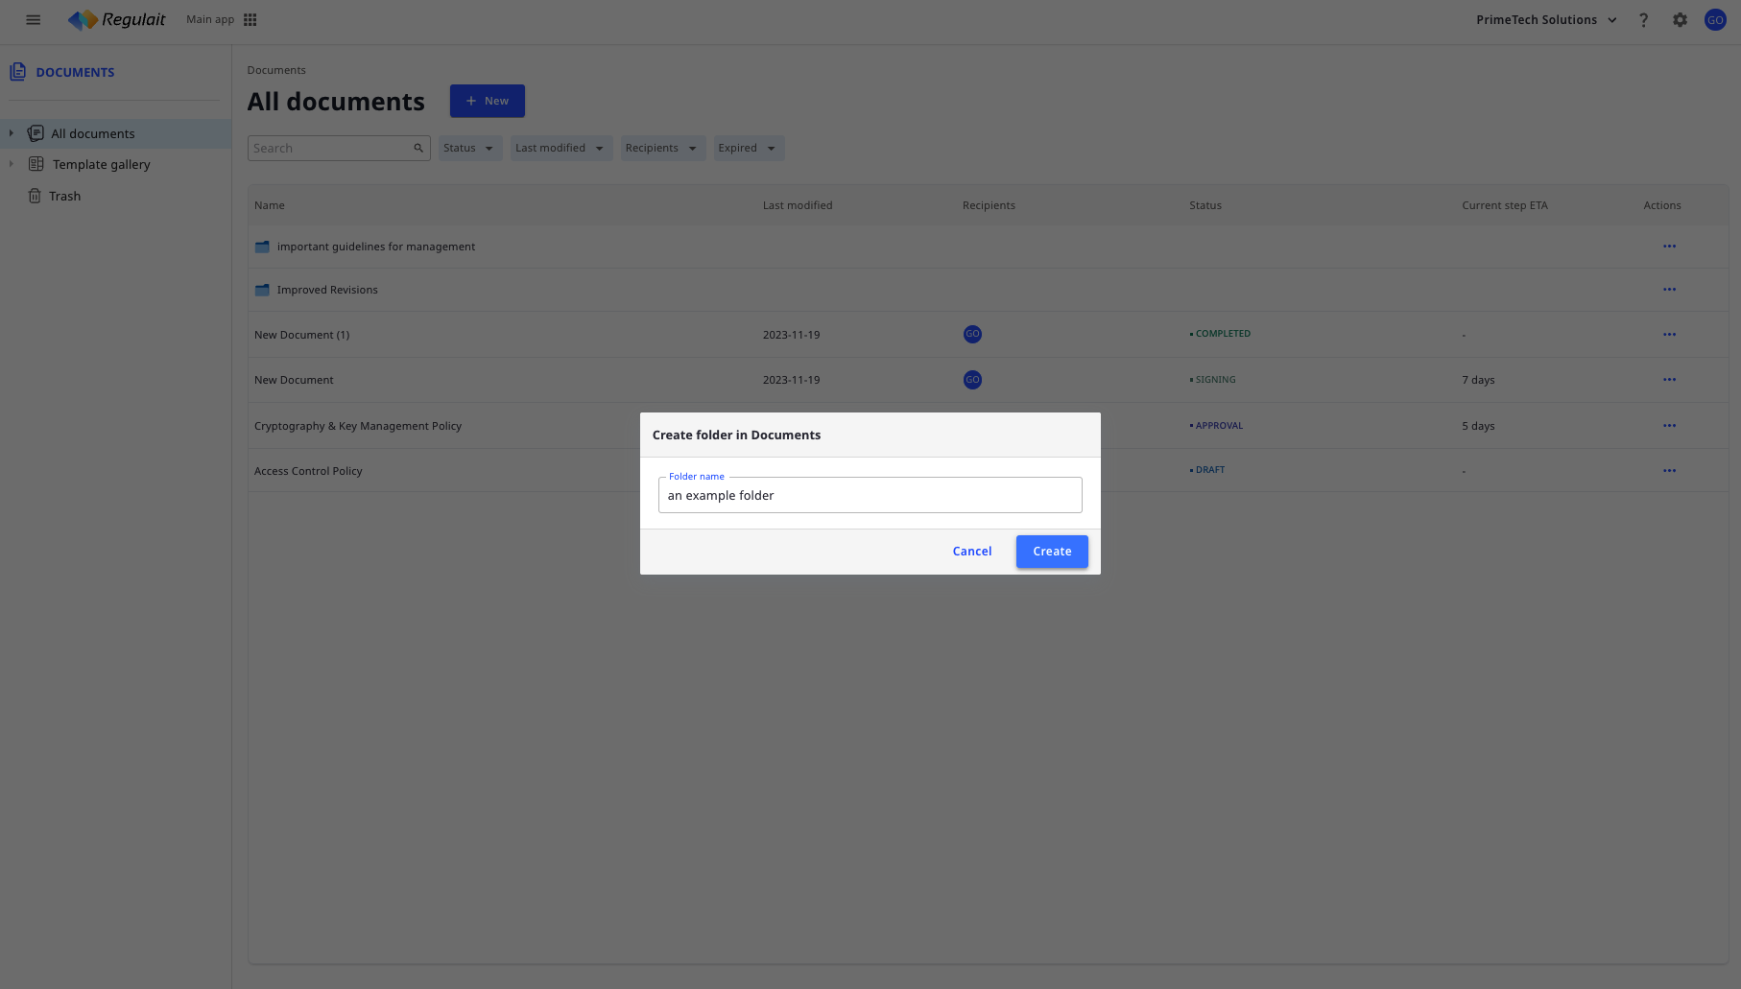
Task: Open the settings gear icon
Action: 1680,20
